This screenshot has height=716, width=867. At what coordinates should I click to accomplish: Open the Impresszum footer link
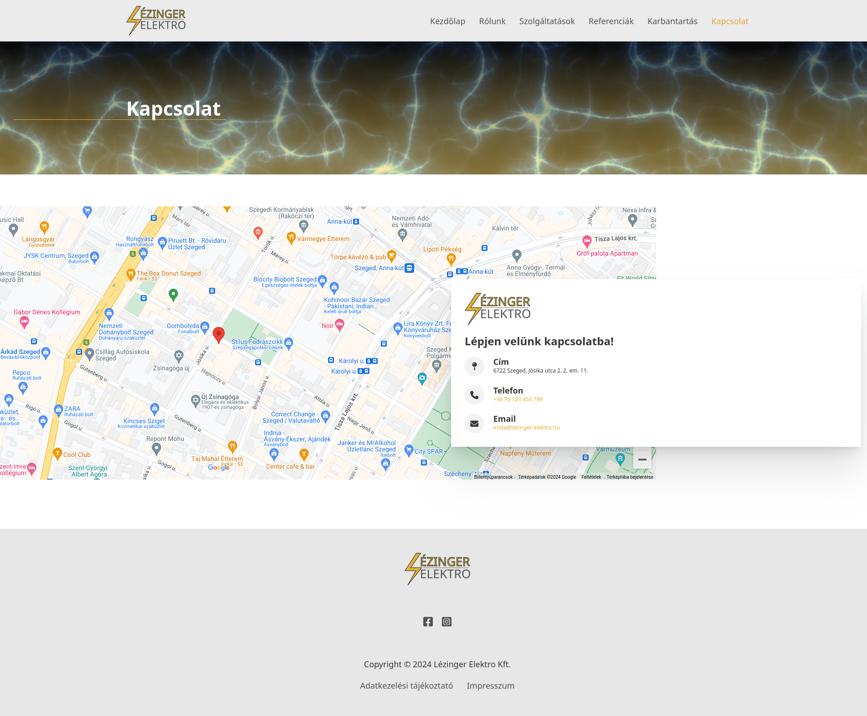coord(490,686)
